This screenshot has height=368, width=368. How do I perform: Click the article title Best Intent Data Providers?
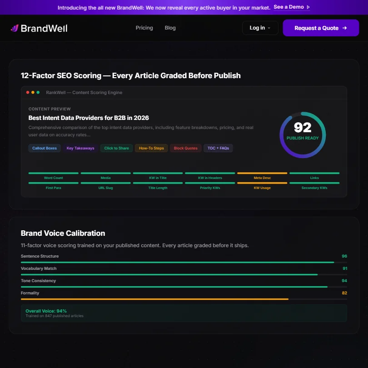click(x=89, y=118)
